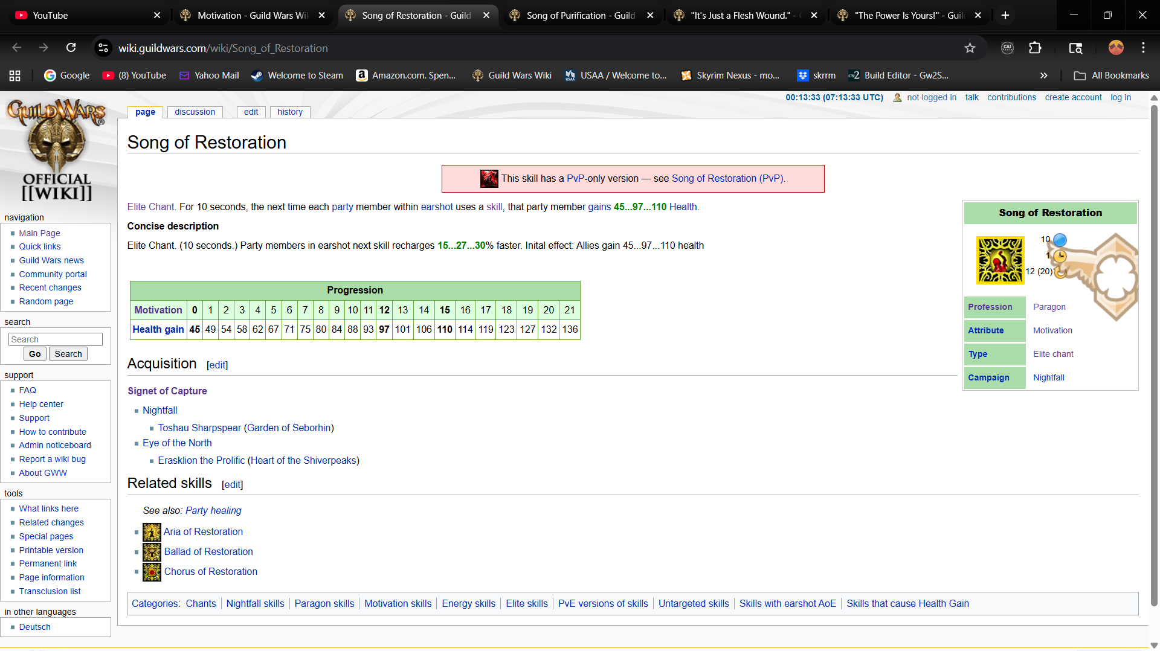Edit the Related skills section
This screenshot has width=1160, height=651.
tap(232, 484)
